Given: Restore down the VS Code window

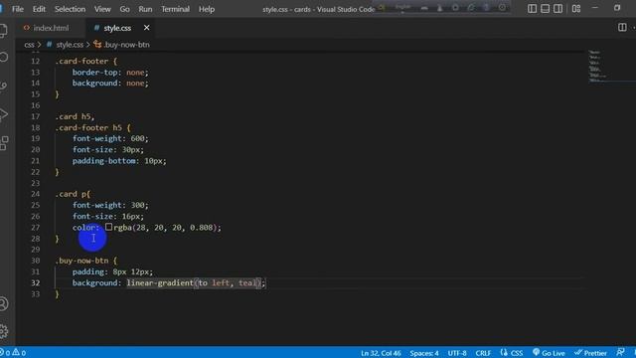Looking at the screenshot, I should (617, 8).
